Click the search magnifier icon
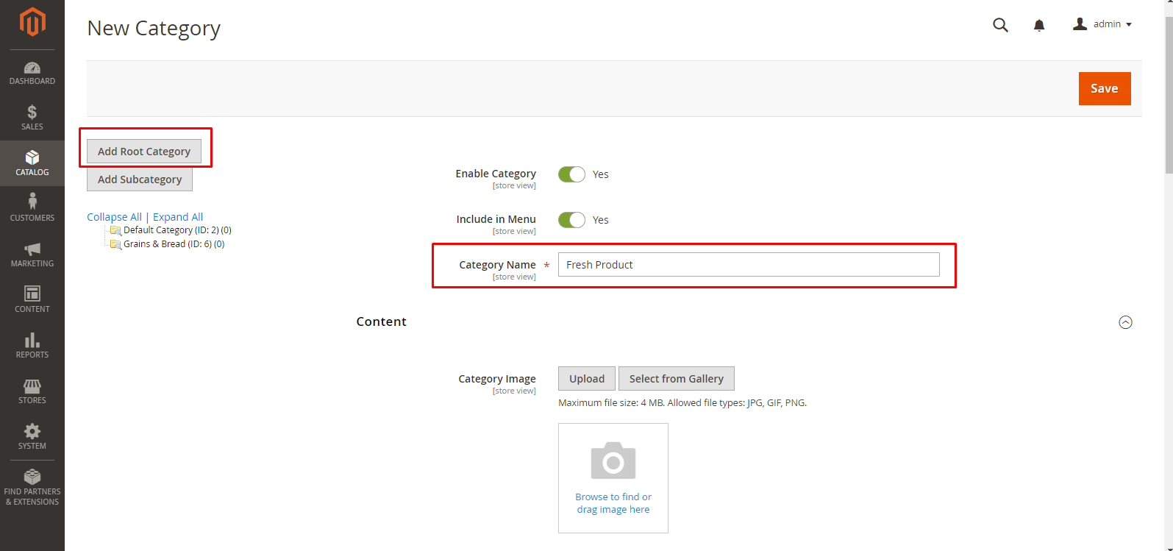 click(x=1000, y=25)
